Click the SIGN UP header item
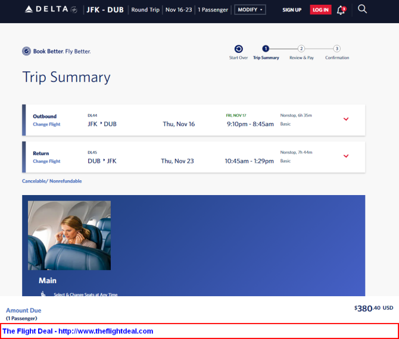 tap(292, 10)
